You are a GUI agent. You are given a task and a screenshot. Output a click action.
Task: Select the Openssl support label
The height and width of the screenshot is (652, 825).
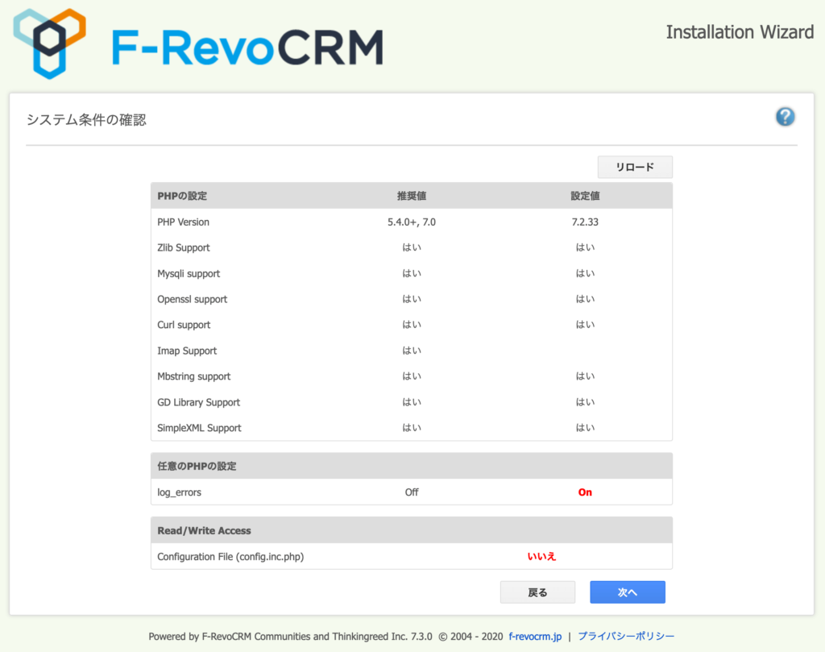coord(192,300)
